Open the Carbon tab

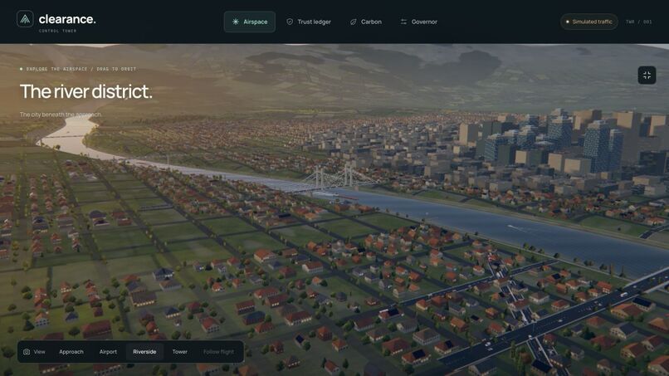pos(366,22)
